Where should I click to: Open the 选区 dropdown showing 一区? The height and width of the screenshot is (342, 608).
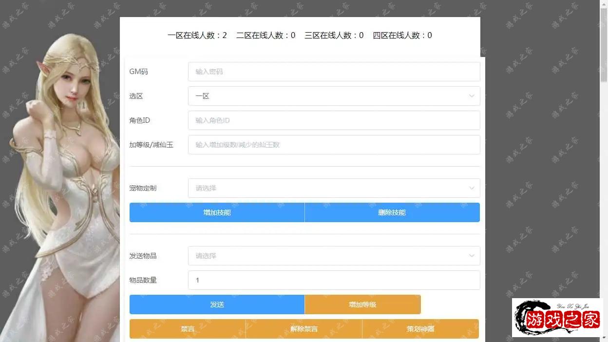[334, 96]
